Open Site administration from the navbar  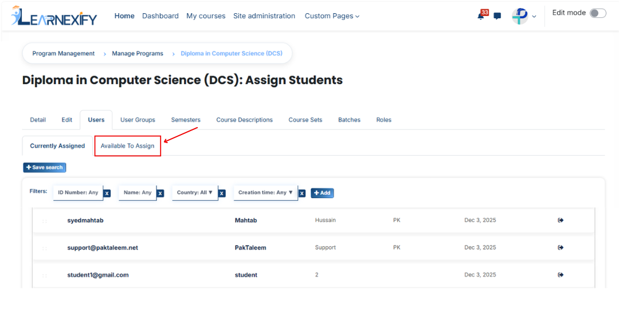click(264, 16)
